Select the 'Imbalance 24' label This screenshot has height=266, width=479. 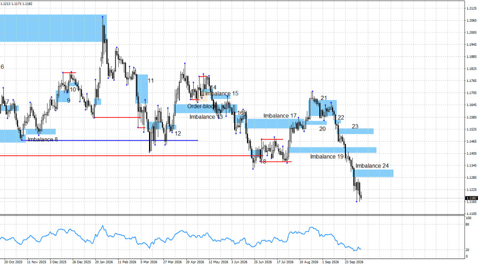click(372, 166)
